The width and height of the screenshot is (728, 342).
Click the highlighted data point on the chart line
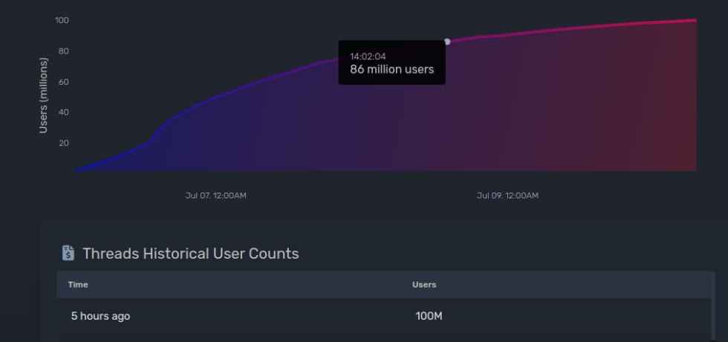point(447,42)
